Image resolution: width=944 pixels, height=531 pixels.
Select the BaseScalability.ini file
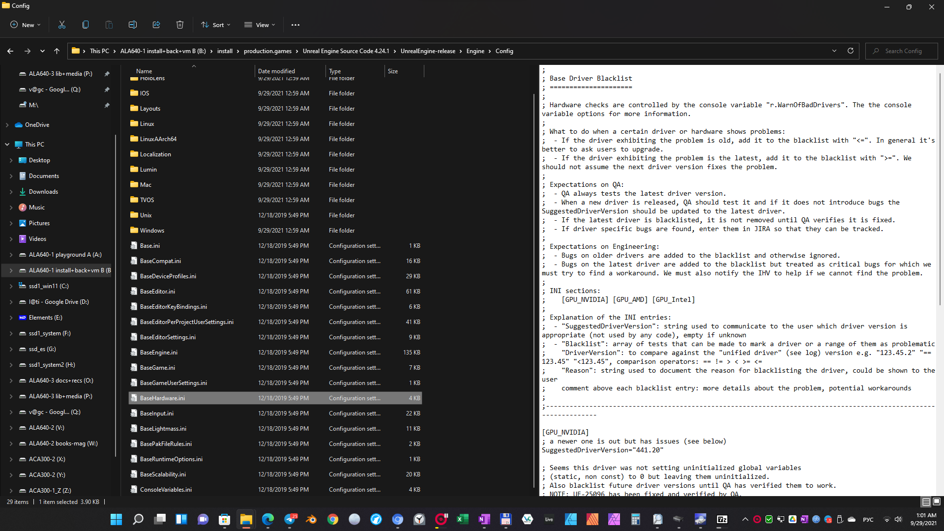163,474
